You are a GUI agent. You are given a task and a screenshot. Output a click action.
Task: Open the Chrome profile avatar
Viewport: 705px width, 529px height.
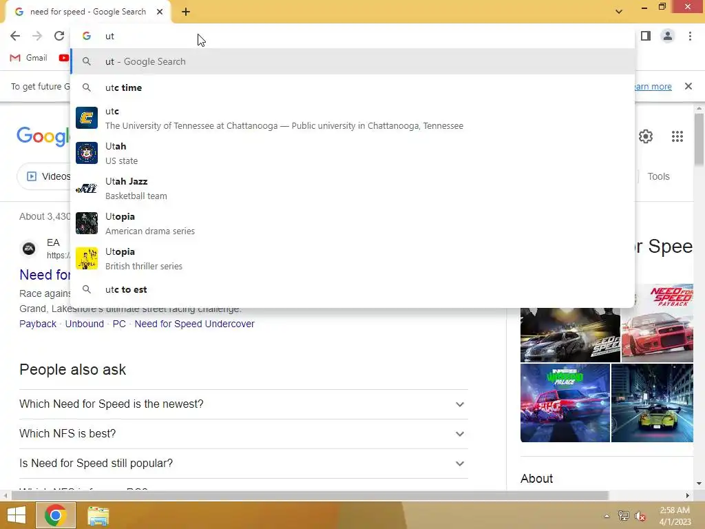668,36
